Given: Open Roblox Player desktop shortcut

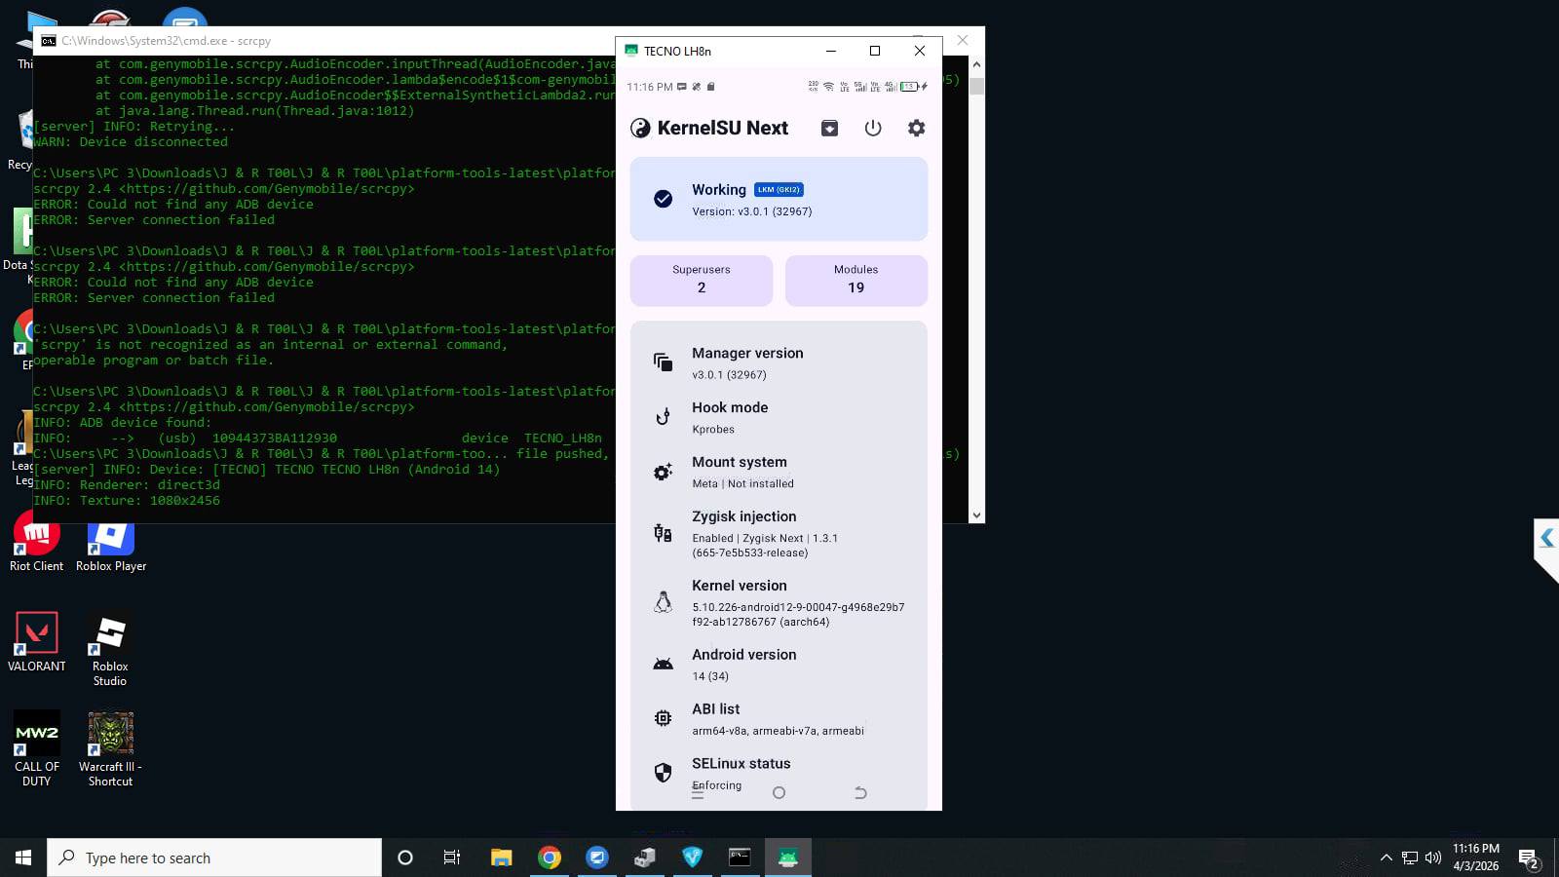Looking at the screenshot, I should (111, 543).
